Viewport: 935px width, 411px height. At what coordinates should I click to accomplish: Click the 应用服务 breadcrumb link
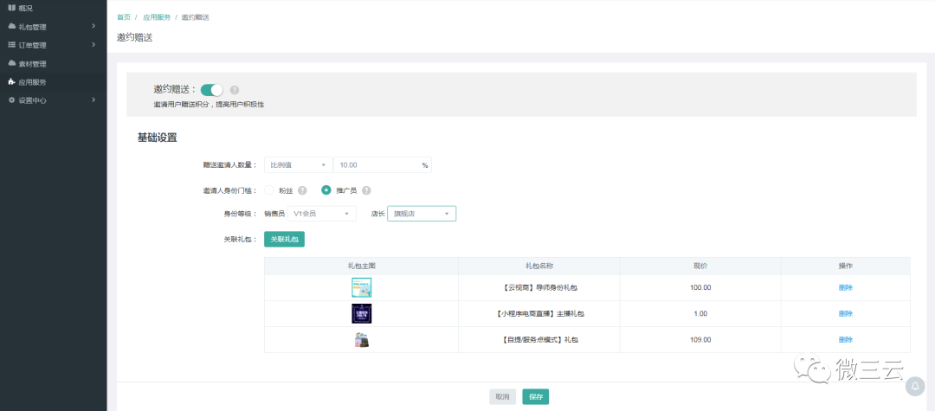click(x=157, y=17)
